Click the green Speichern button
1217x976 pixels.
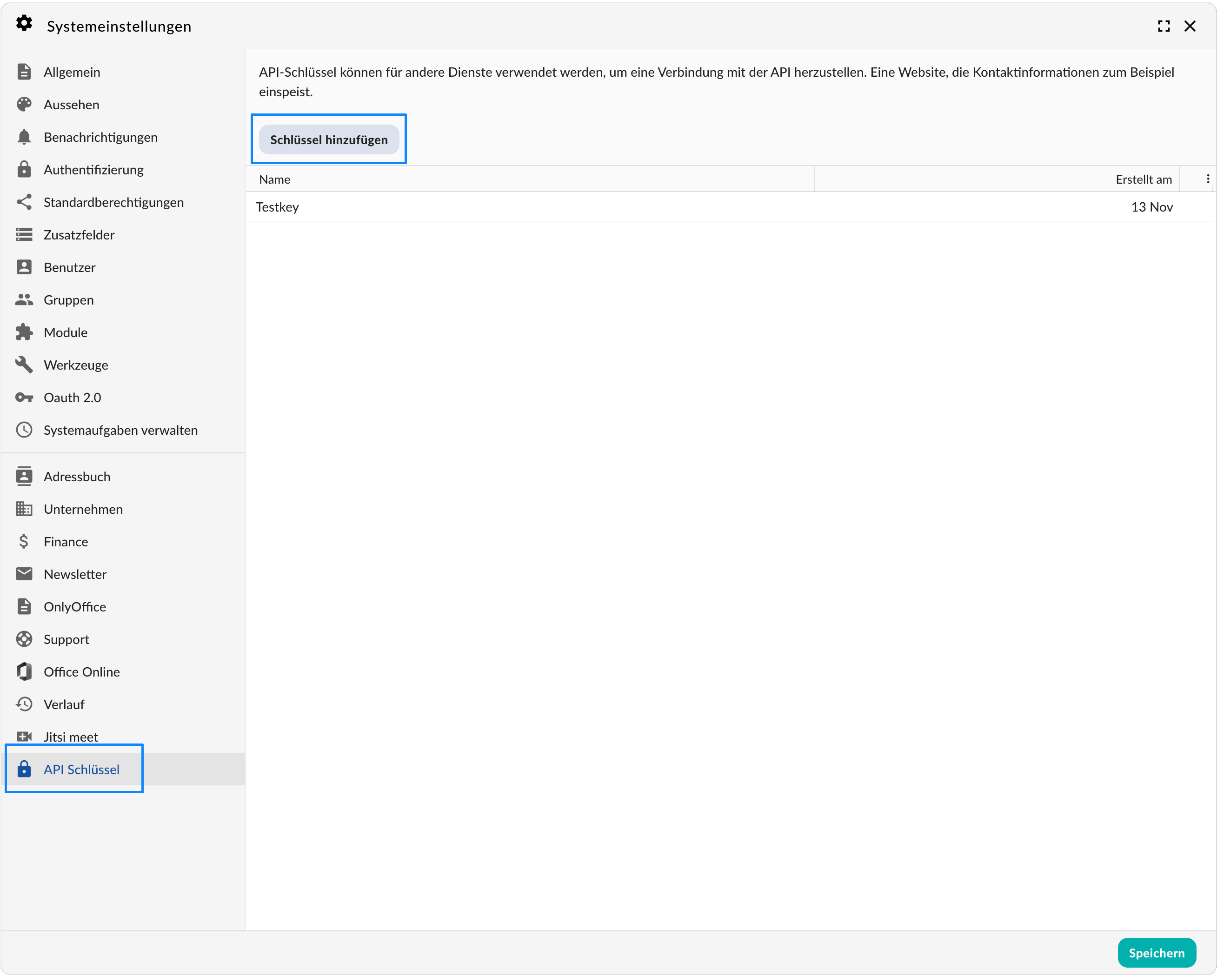(x=1156, y=953)
